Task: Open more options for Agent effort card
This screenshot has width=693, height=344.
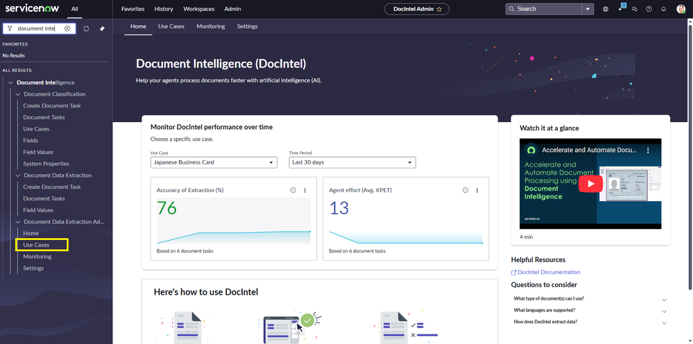Action: pos(477,190)
